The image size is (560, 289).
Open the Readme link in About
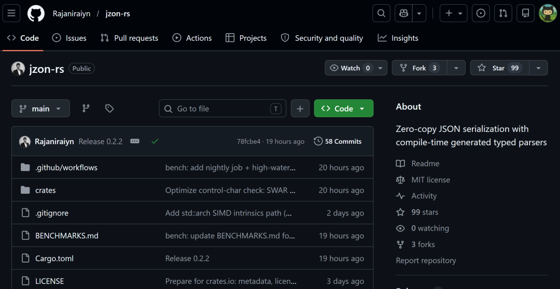point(418,164)
